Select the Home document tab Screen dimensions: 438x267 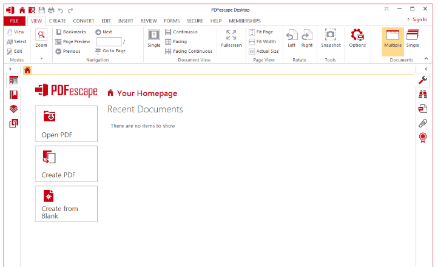pyautogui.click(x=27, y=70)
